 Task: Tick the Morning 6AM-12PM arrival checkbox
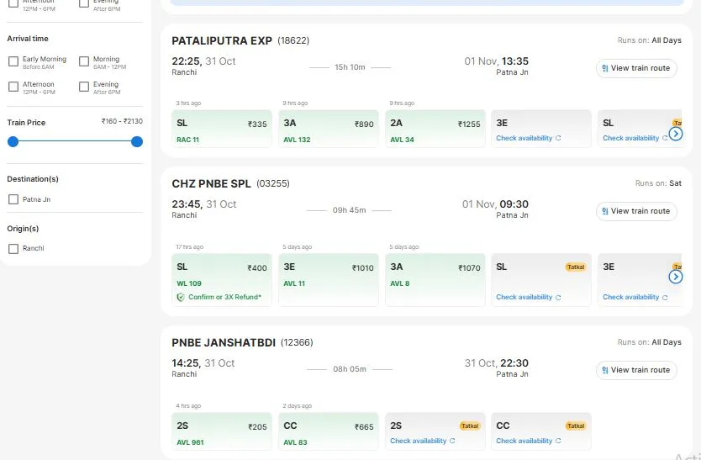pyautogui.click(x=84, y=61)
